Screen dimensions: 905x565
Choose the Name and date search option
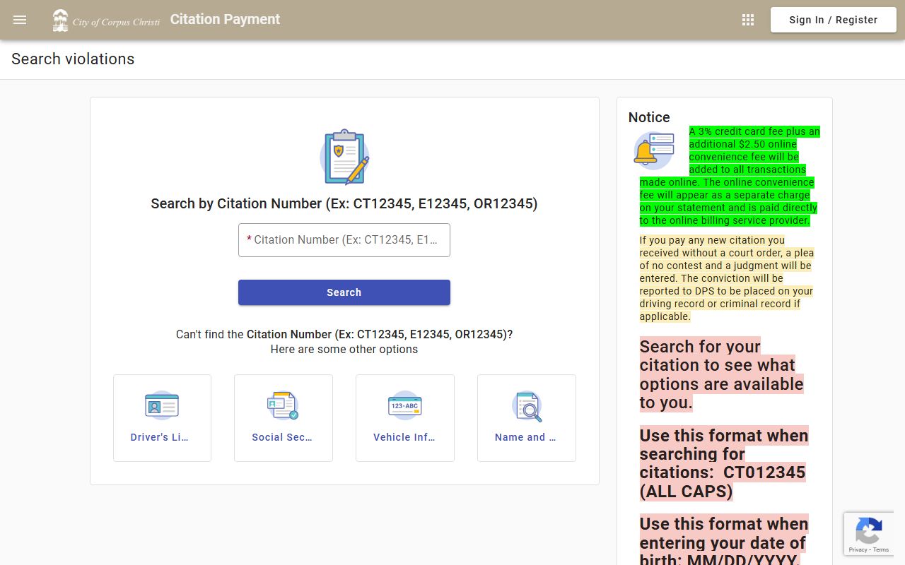click(527, 418)
